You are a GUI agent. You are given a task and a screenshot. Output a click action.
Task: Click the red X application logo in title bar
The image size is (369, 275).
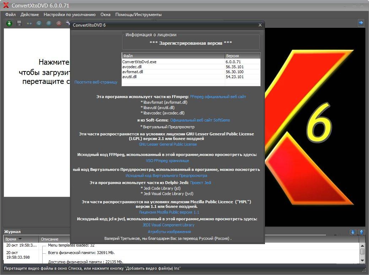pos(6,5)
